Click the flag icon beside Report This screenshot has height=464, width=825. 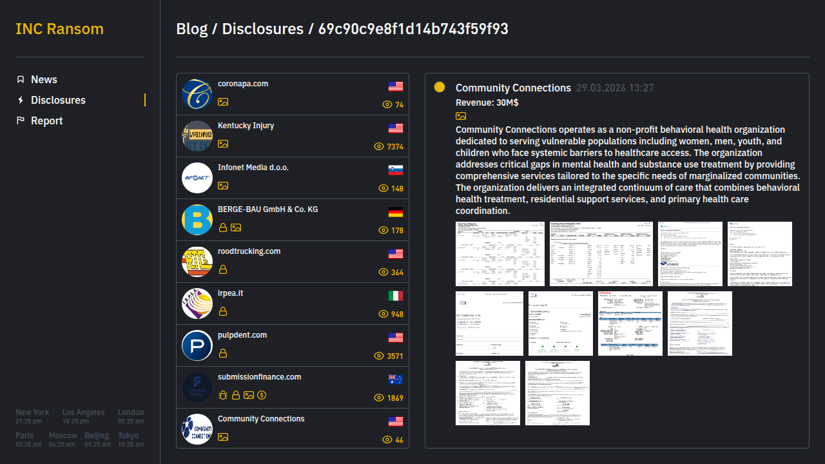coord(21,121)
